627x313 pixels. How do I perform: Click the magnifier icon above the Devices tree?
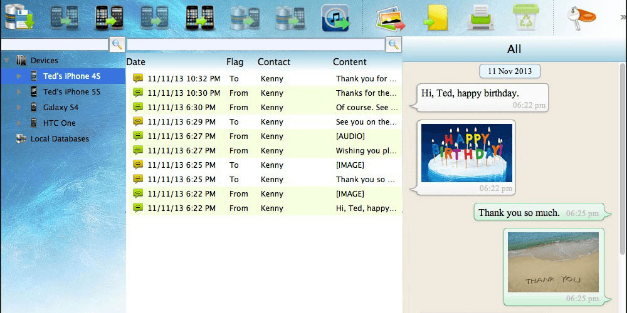coord(117,44)
